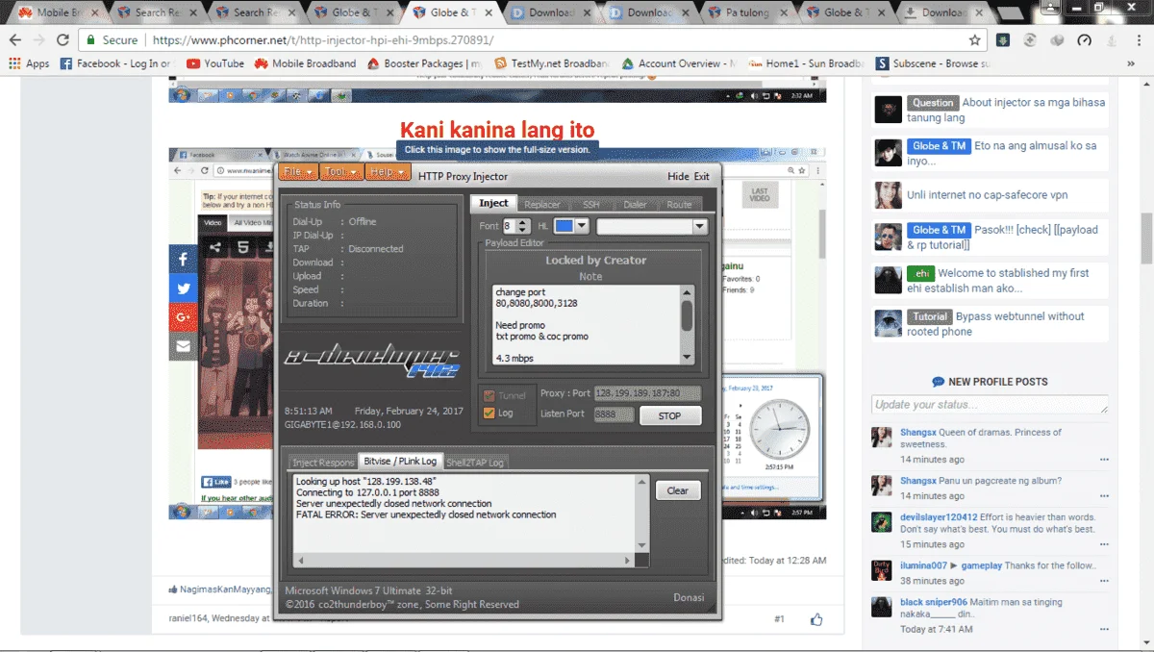
Task: Share post via Google Plus sidebar icon
Action: coord(184,317)
